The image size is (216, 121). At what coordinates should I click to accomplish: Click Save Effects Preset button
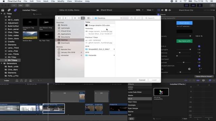[204, 76]
